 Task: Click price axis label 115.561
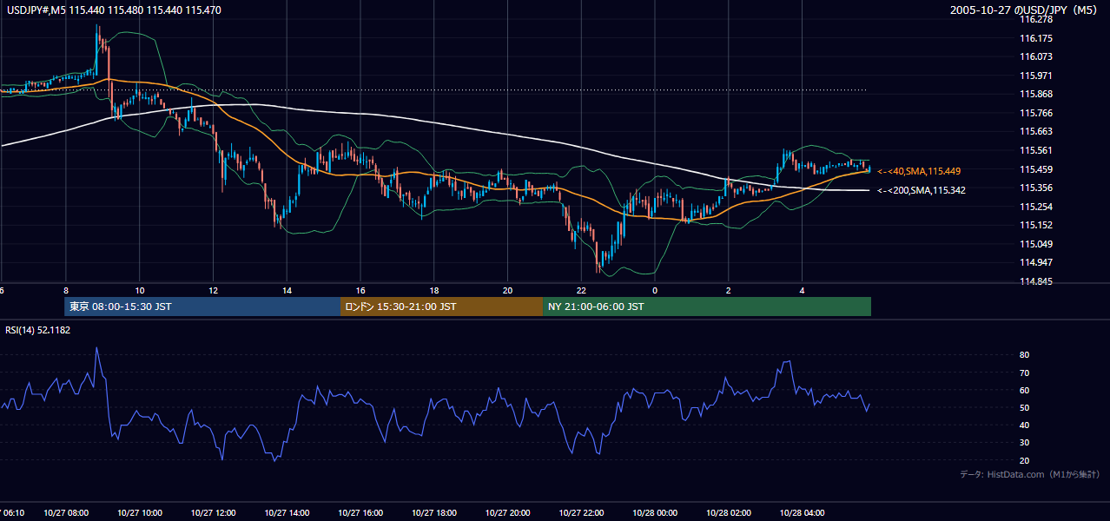click(x=1037, y=150)
